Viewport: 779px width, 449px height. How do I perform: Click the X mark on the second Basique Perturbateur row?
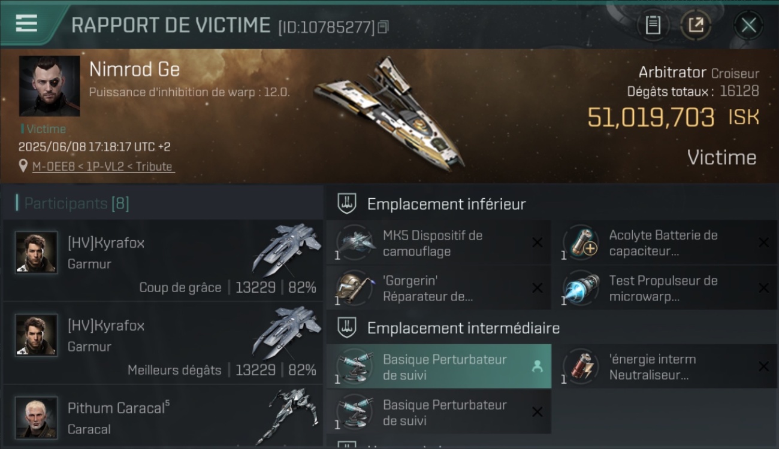(x=538, y=412)
